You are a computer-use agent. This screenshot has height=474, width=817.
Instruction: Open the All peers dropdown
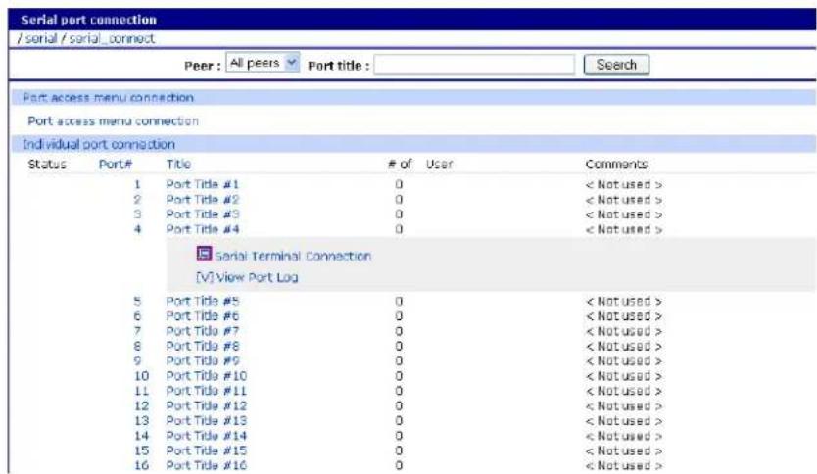point(263,63)
